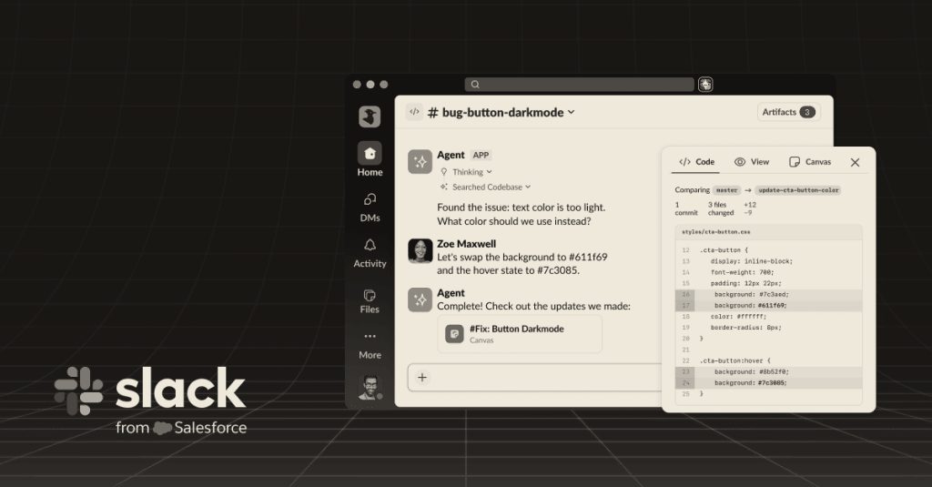The width and height of the screenshot is (932, 487).
Task: Close the code comparison panel
Action: tap(855, 162)
